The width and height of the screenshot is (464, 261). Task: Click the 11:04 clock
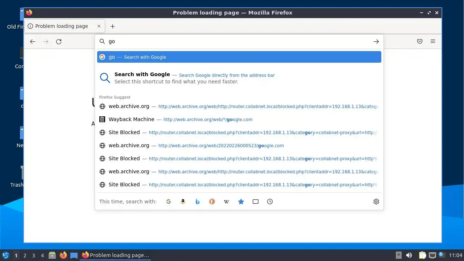tap(456, 255)
